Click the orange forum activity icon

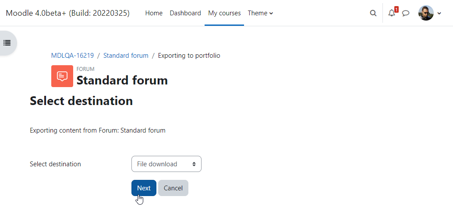(62, 76)
